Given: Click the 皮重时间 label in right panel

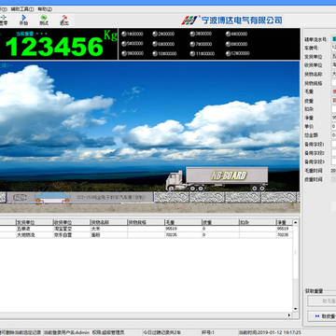Looking at the screenshot, I should click(x=314, y=179).
